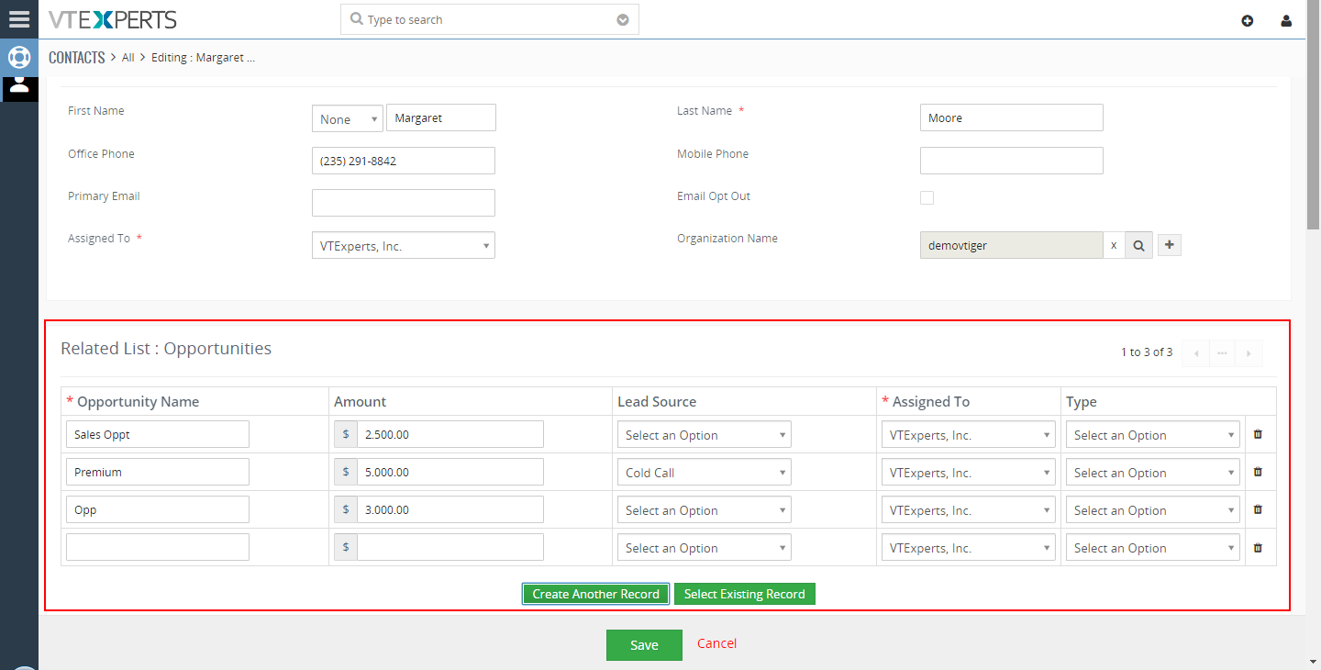Edit the 3.000.00 amount field
The image size is (1321, 670).
point(450,509)
